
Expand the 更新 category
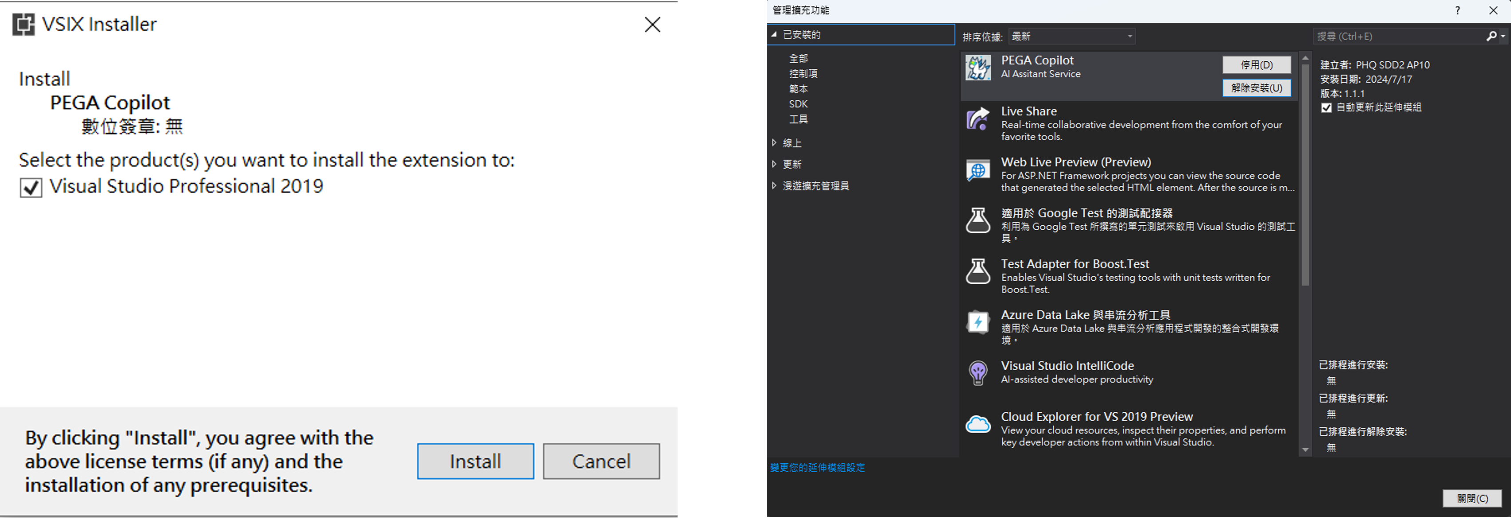(x=774, y=164)
